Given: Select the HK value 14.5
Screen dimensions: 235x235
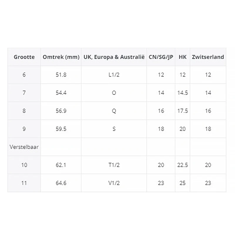Looking at the screenshot, I should tap(182, 93).
